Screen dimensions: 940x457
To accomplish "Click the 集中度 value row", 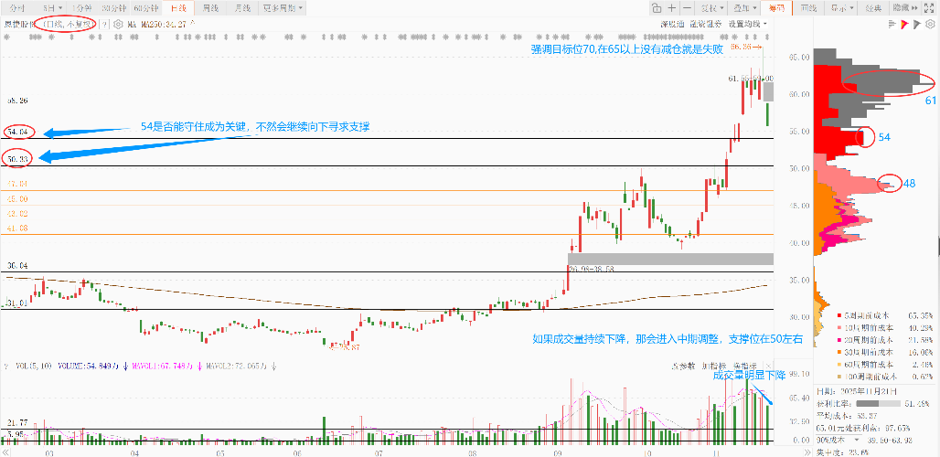I will pyautogui.click(x=841, y=452).
